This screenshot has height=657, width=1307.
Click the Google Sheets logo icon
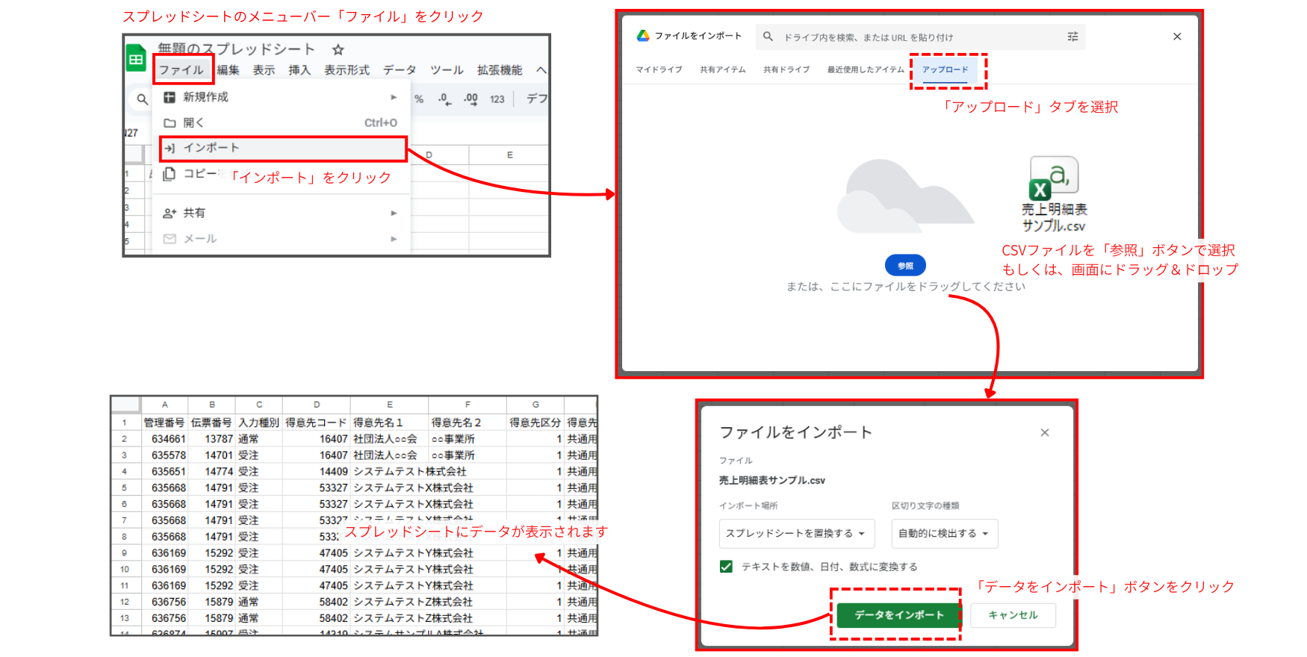[136, 59]
